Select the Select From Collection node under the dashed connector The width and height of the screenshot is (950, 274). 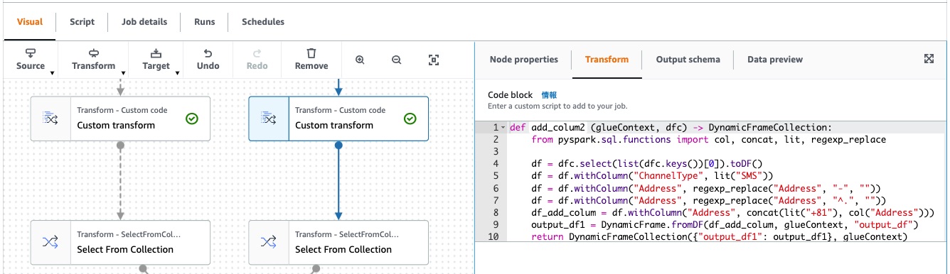click(x=120, y=243)
